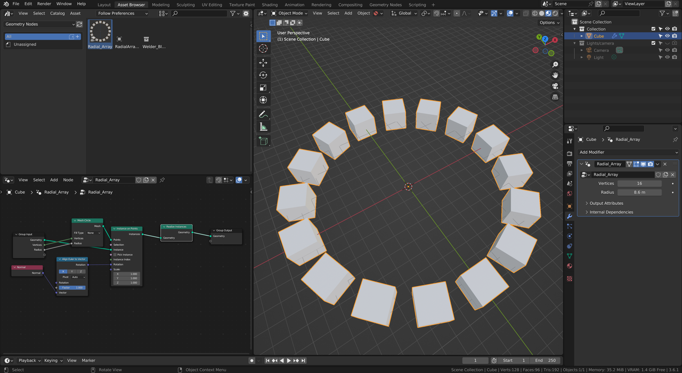Open the Object properties tab
This screenshot has width=682, height=373.
point(570,206)
